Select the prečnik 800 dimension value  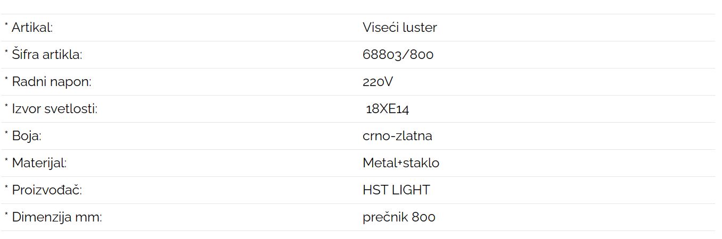coord(399,217)
